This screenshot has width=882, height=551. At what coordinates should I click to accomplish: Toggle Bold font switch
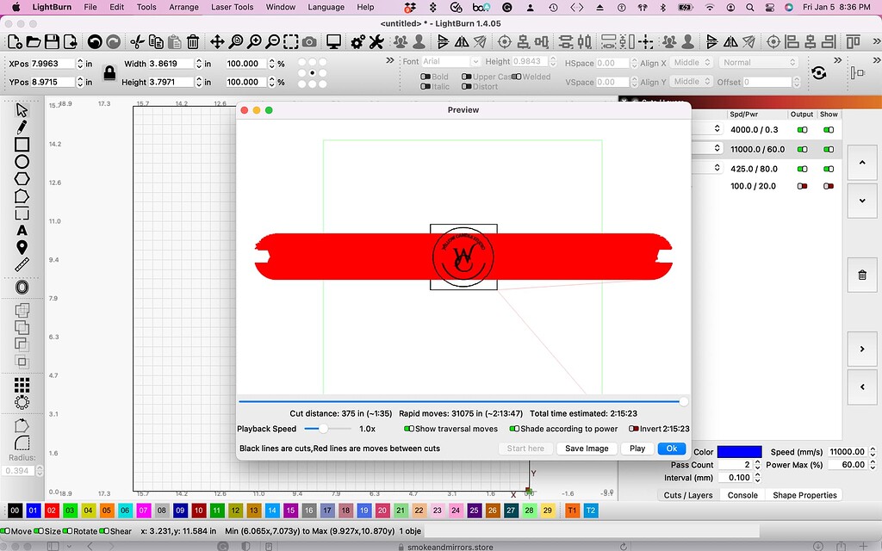425,77
